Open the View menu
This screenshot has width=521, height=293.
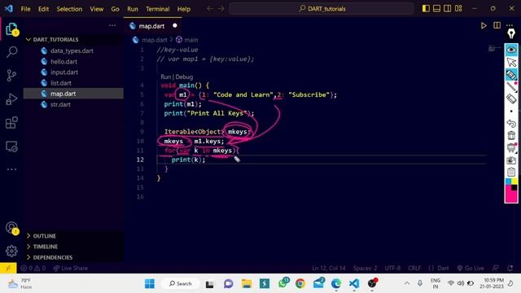coord(96,9)
